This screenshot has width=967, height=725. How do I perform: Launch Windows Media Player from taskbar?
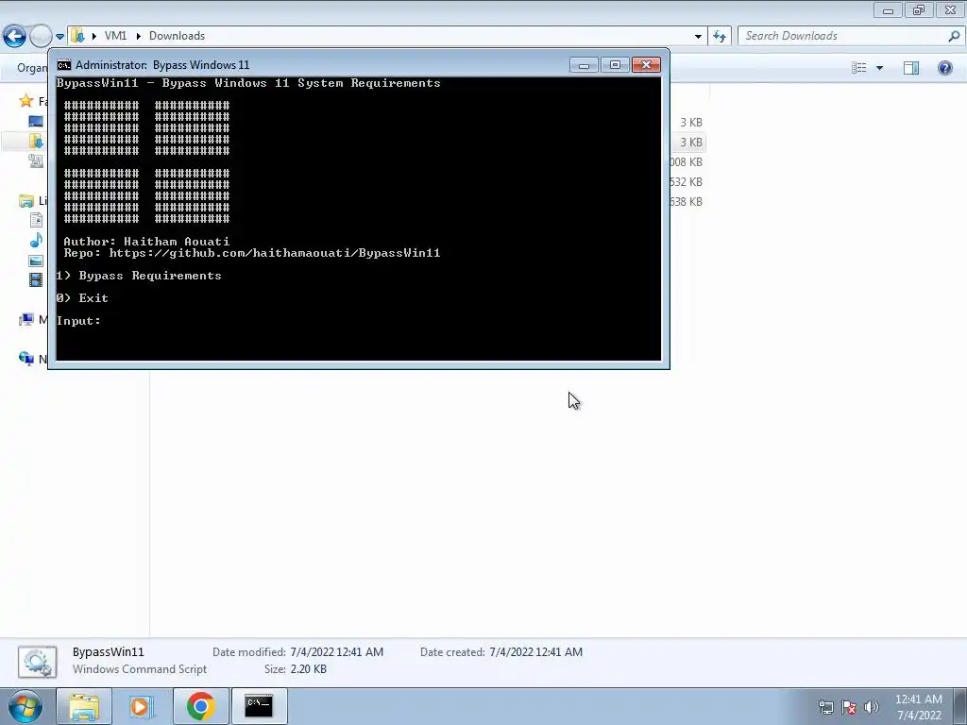142,706
